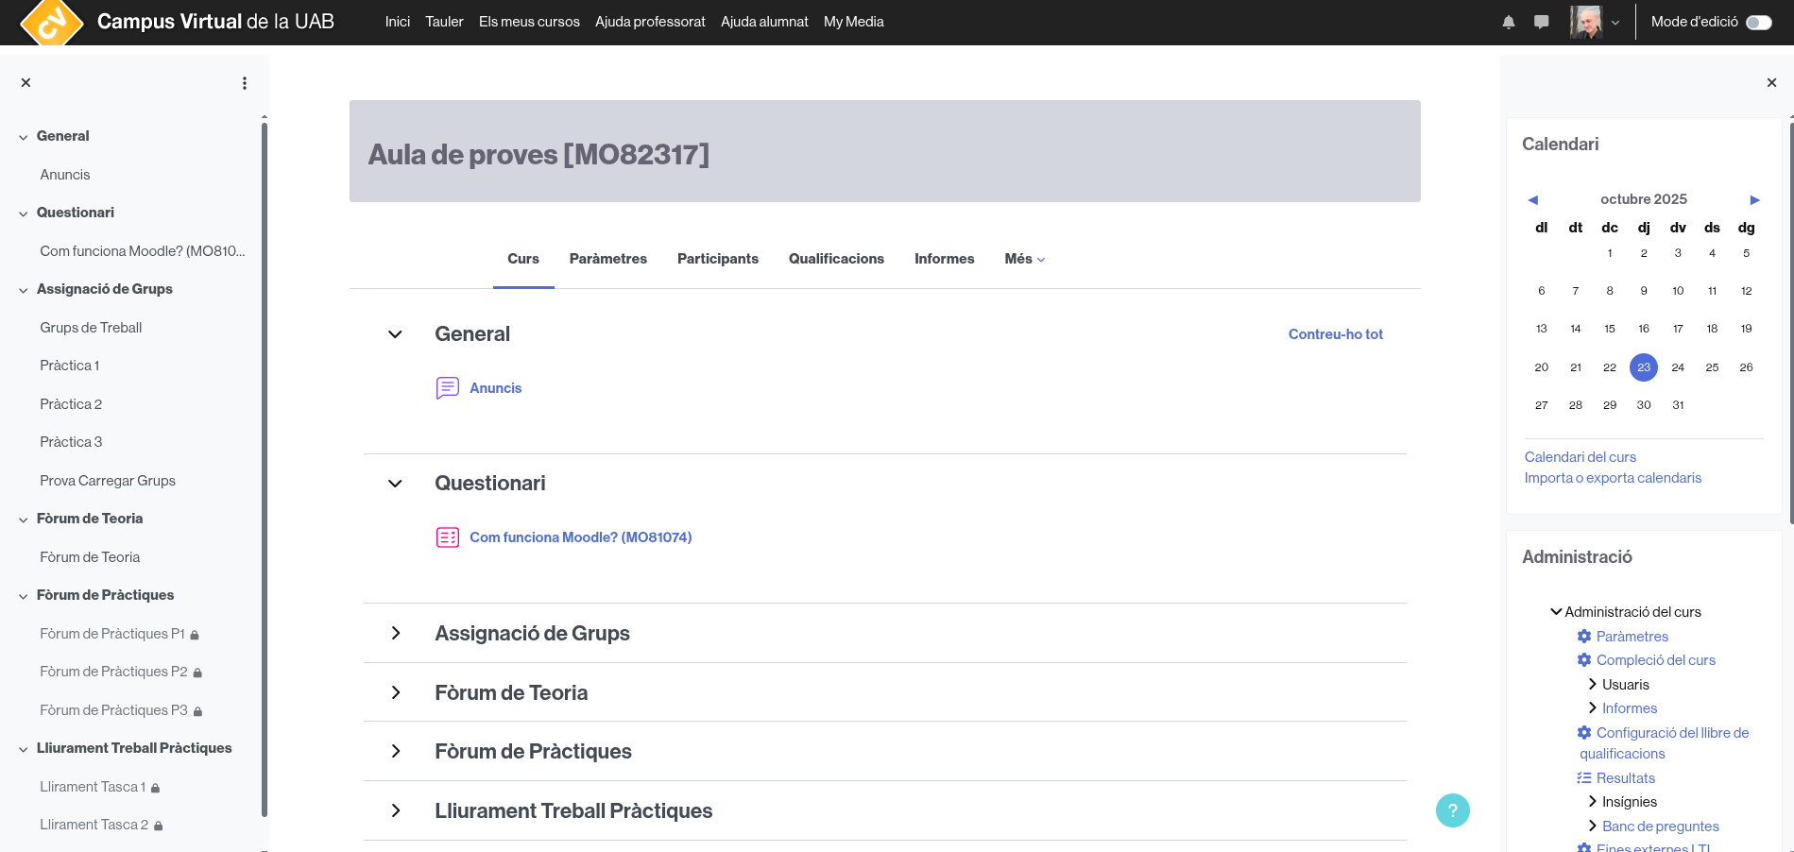The height and width of the screenshot is (852, 1794).
Task: Open the user profile menu
Action: click(x=1595, y=22)
